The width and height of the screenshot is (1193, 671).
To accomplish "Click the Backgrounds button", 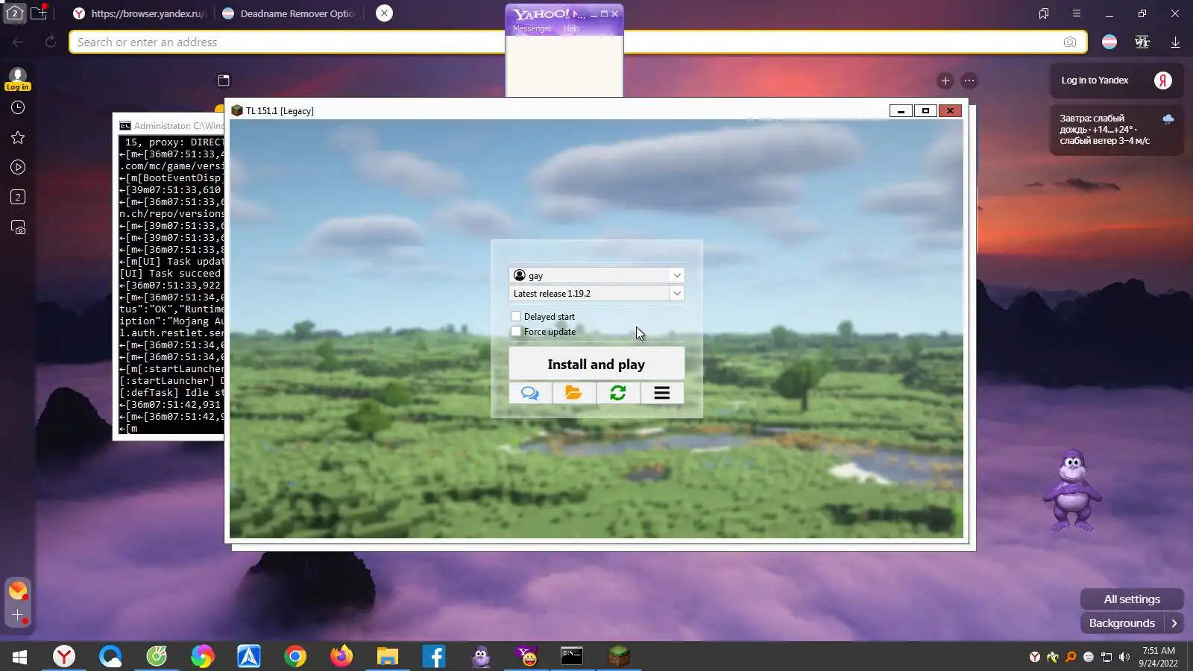I will click(x=1122, y=623).
